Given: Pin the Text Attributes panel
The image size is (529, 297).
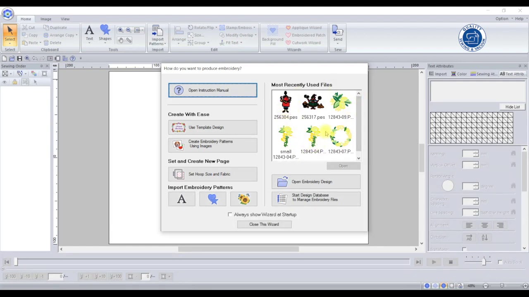Looking at the screenshot, I should [519, 66].
